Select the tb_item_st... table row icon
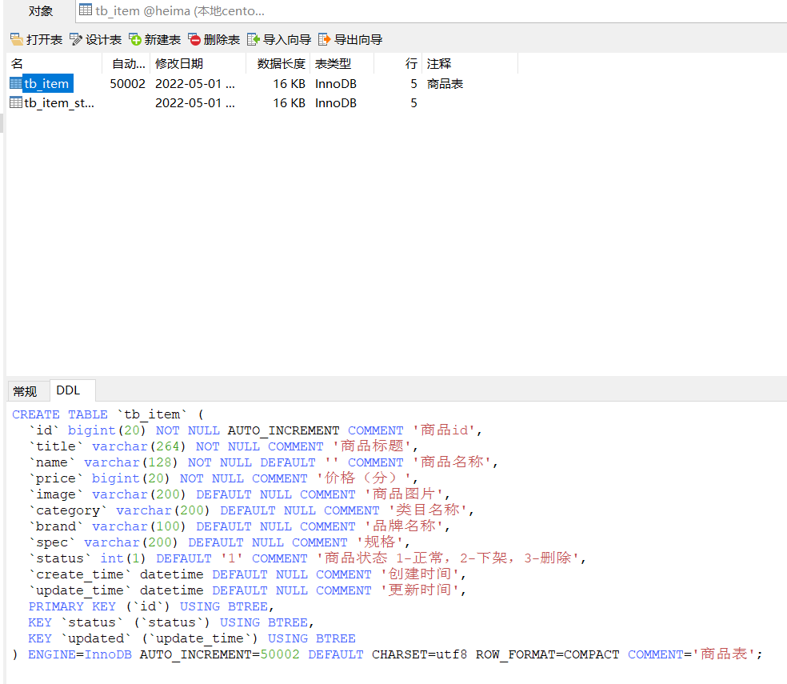787x684 pixels. (x=16, y=103)
